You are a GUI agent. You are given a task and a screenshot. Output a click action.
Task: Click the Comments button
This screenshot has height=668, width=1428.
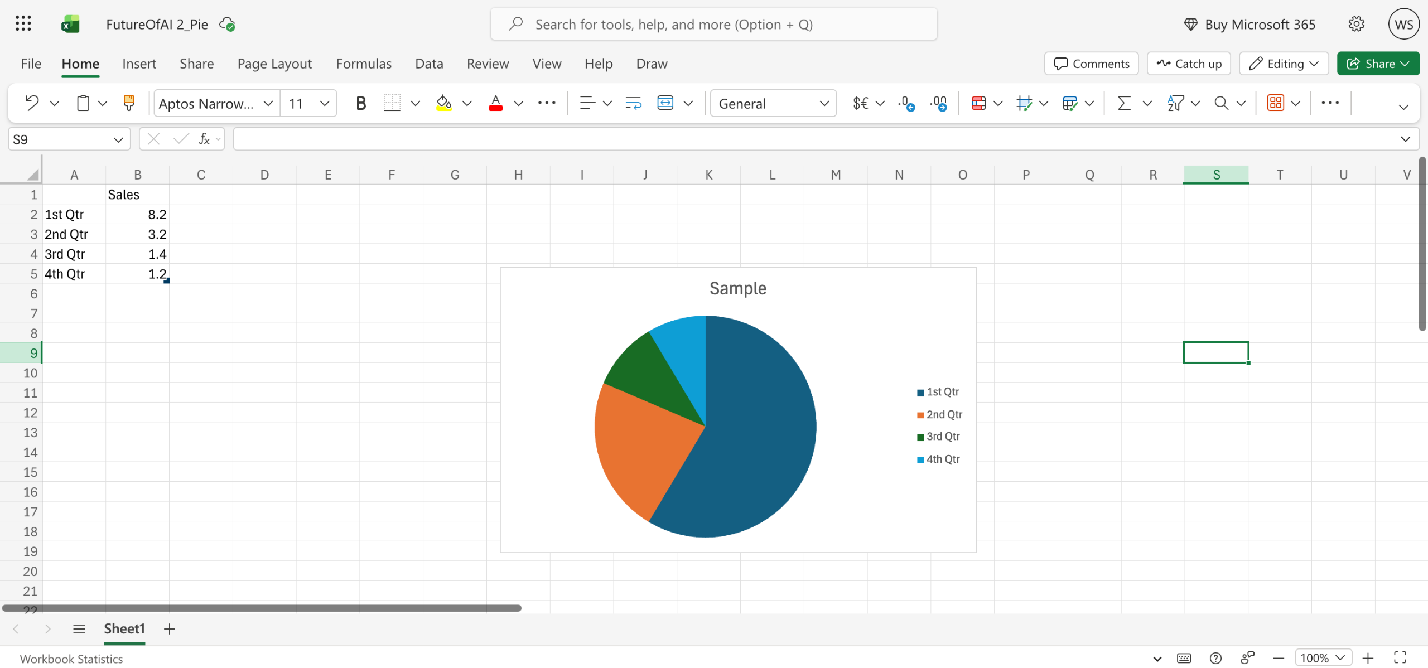1091,64
